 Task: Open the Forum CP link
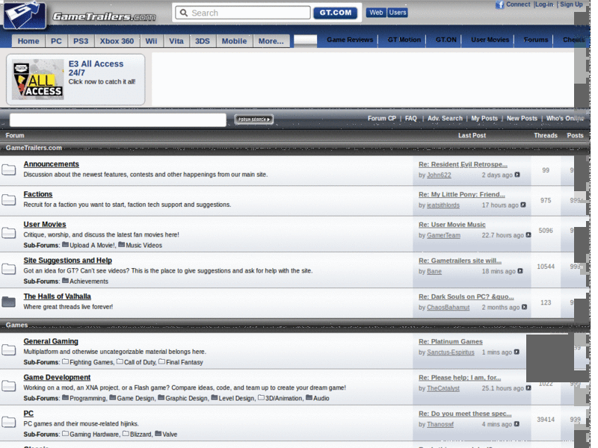click(x=382, y=119)
